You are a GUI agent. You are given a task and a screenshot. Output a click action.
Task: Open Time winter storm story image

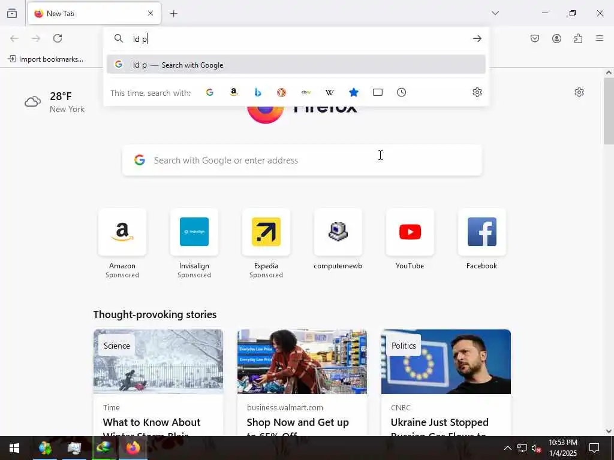tap(158, 361)
